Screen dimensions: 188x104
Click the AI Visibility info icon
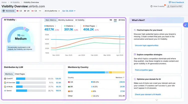point(16,20)
